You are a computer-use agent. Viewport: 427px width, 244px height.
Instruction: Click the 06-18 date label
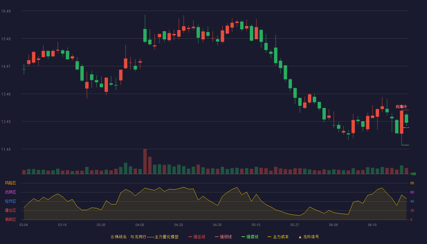(x=372, y=225)
